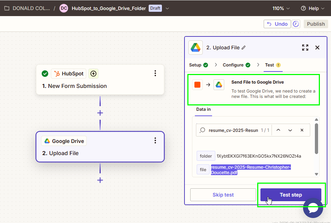Click the folder field label
This screenshot has width=331, height=223.
pyautogui.click(x=206, y=156)
